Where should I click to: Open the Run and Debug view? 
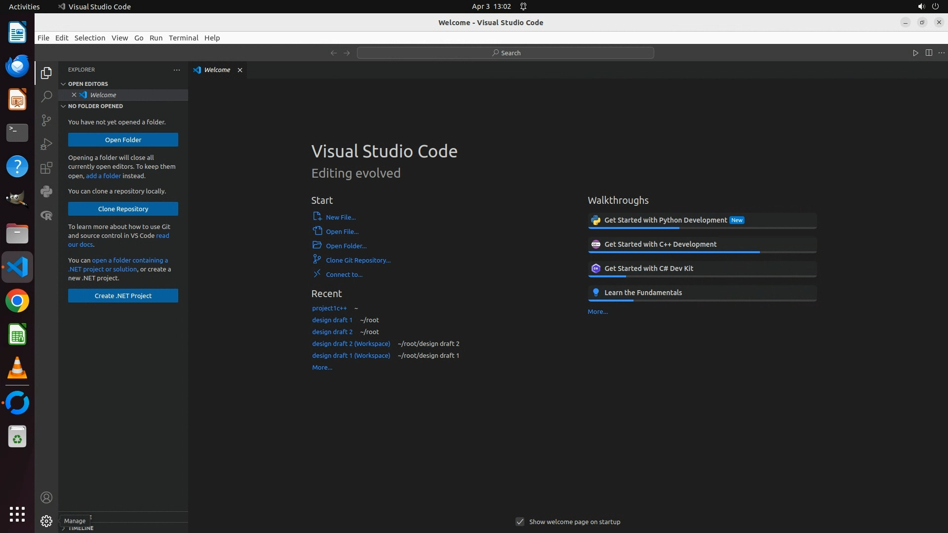point(46,144)
